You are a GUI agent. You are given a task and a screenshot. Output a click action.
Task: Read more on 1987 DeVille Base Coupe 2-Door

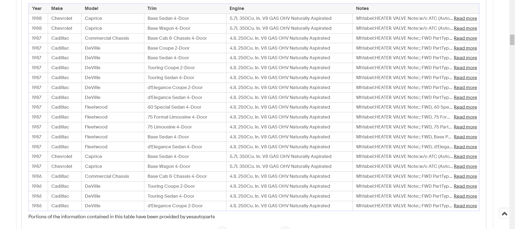click(x=465, y=48)
